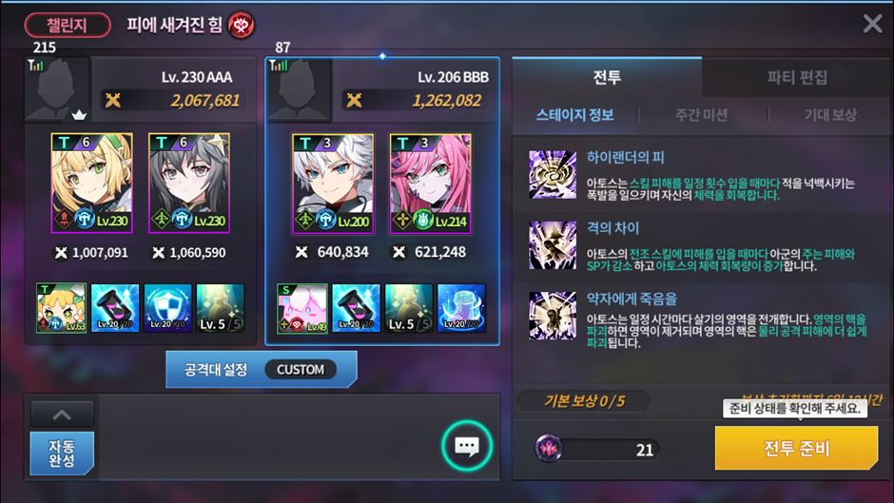The image size is (894, 503).
Task: Click the 약자에게 죽음을 stage effect icon
Action: (553, 316)
